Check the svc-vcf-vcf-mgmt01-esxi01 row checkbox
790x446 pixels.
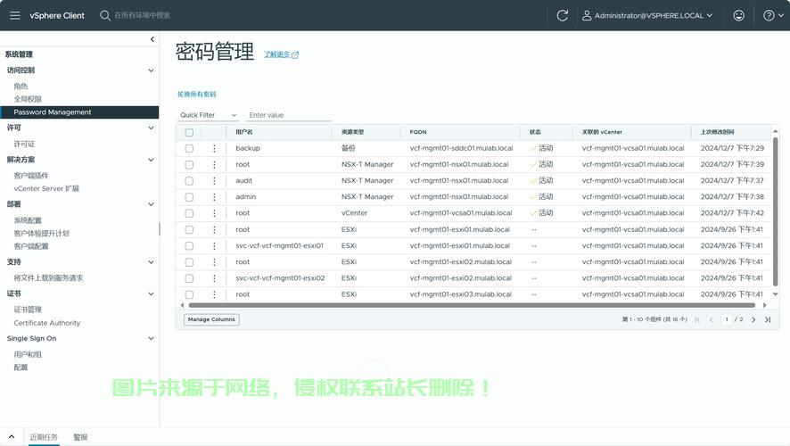189,245
